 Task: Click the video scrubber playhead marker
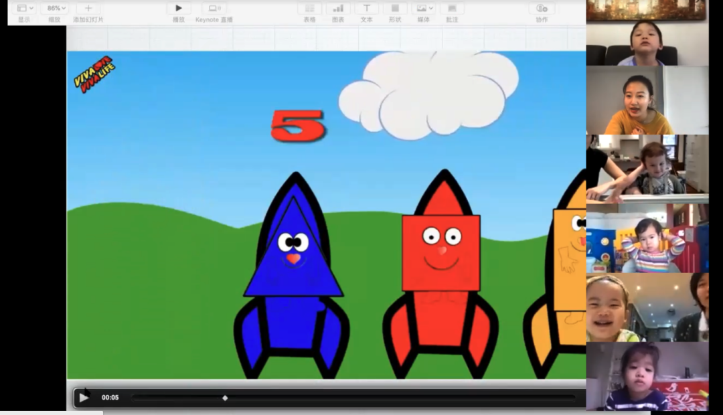point(225,398)
